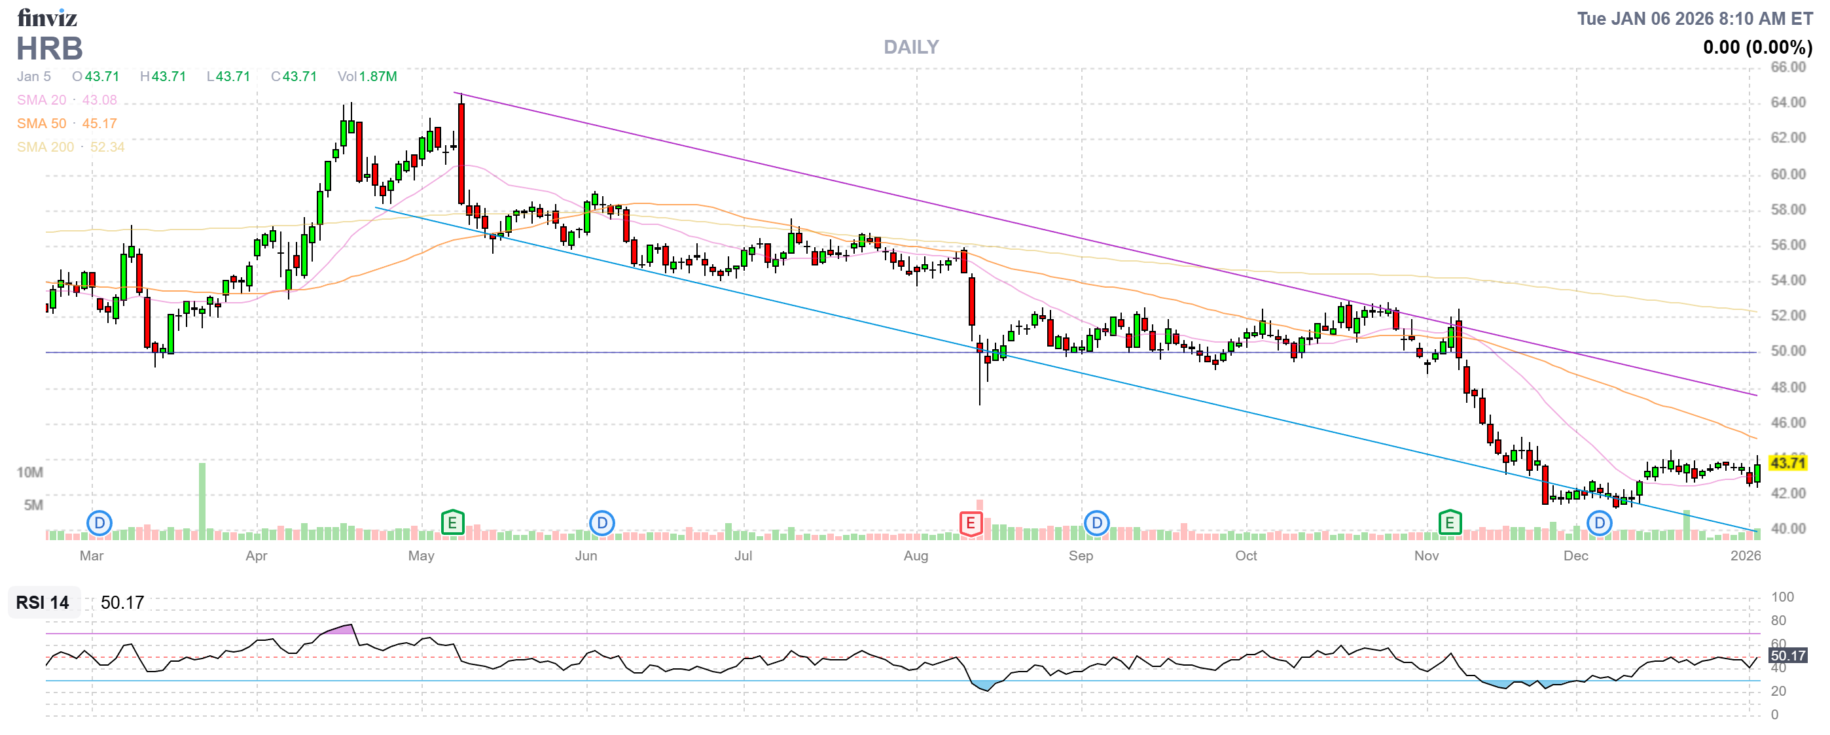
Task: Click the finviz logo
Action: tap(47, 18)
